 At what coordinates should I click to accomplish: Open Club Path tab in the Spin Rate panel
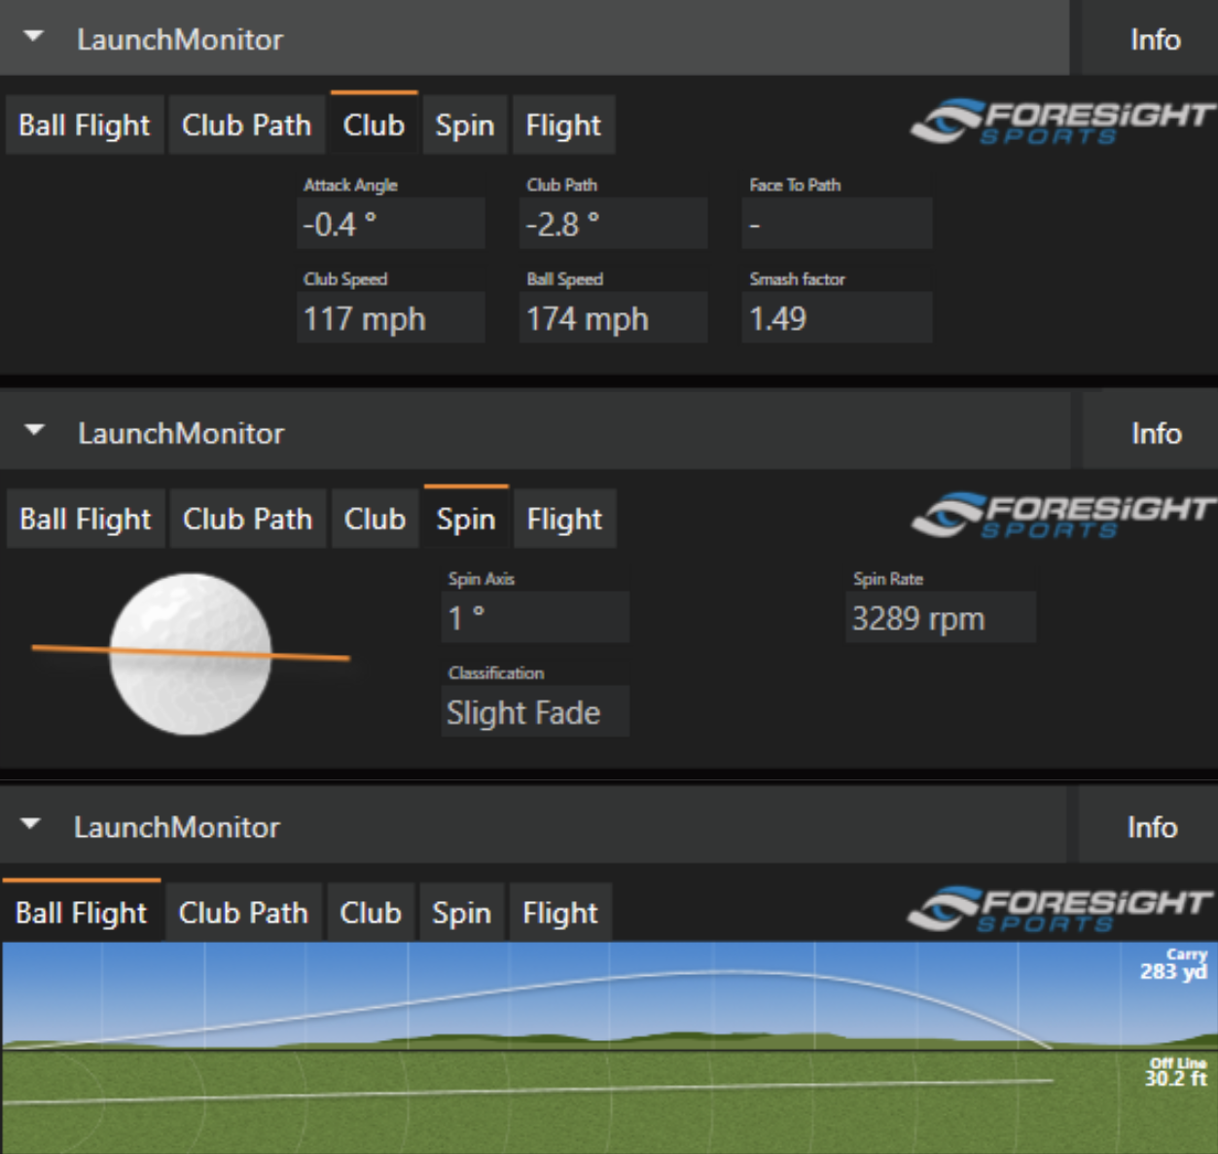(x=247, y=520)
